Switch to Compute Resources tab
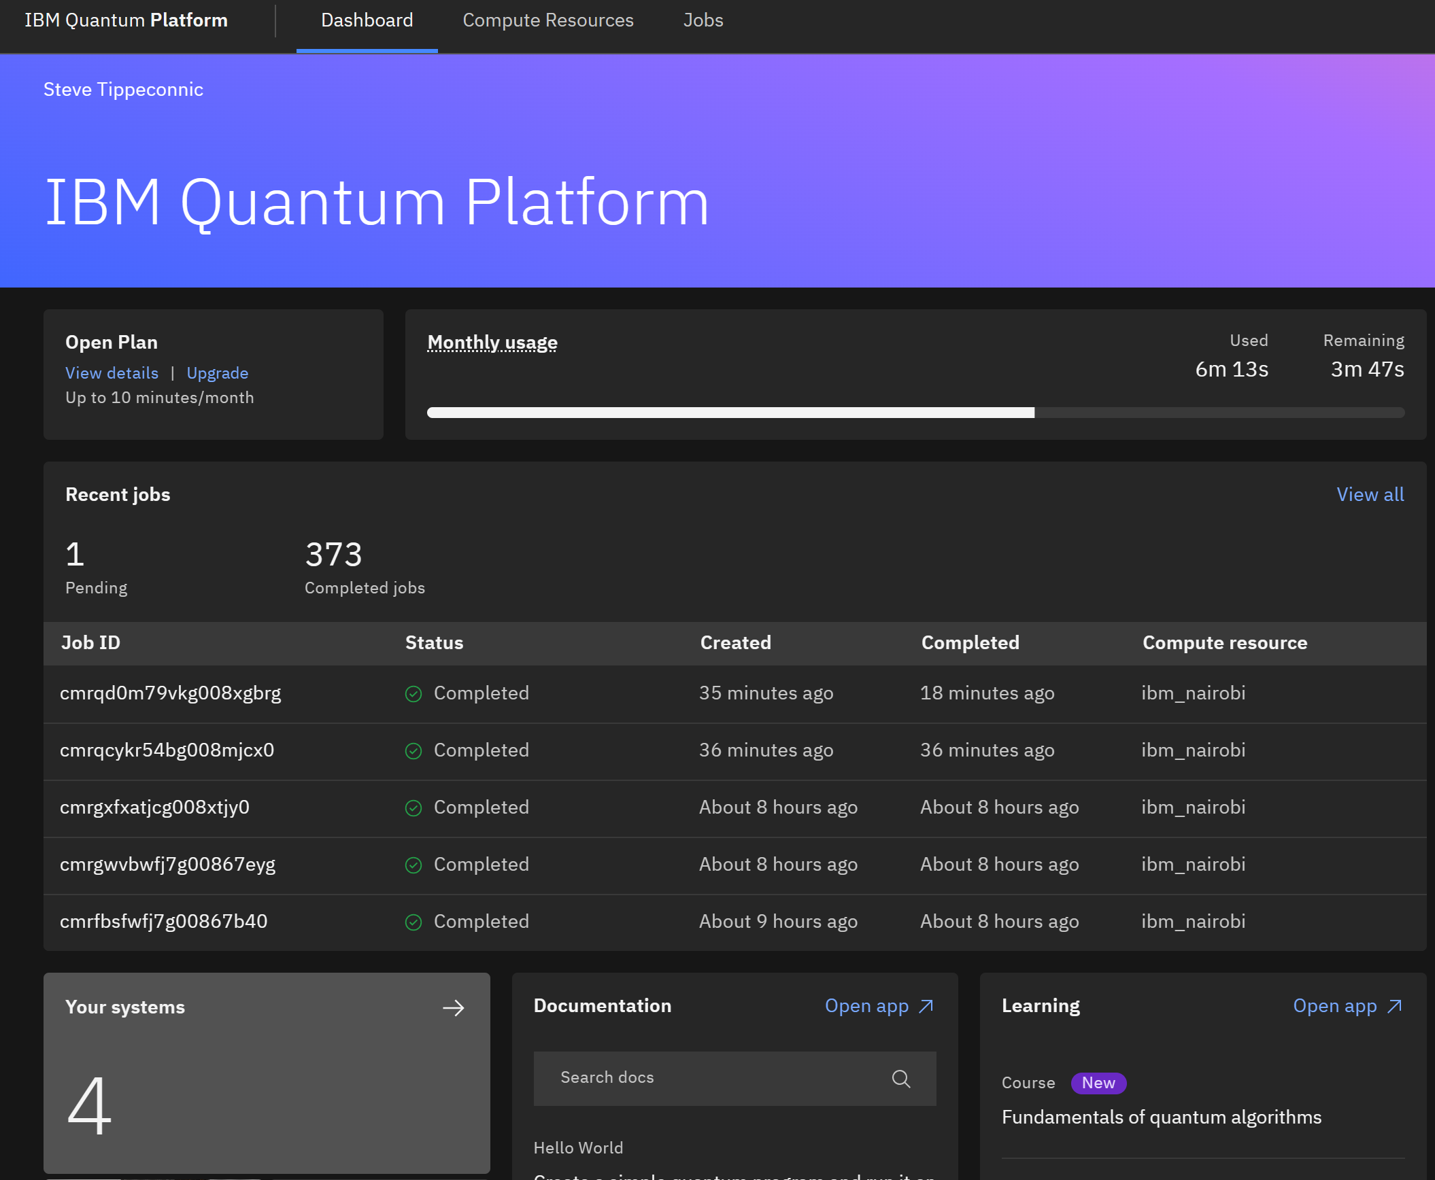The image size is (1435, 1180). point(547,20)
